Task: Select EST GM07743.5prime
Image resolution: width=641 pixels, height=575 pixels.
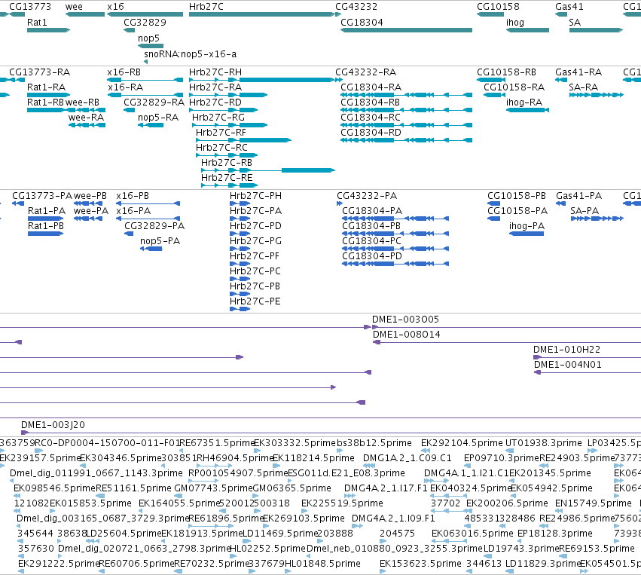Action: click(x=213, y=488)
